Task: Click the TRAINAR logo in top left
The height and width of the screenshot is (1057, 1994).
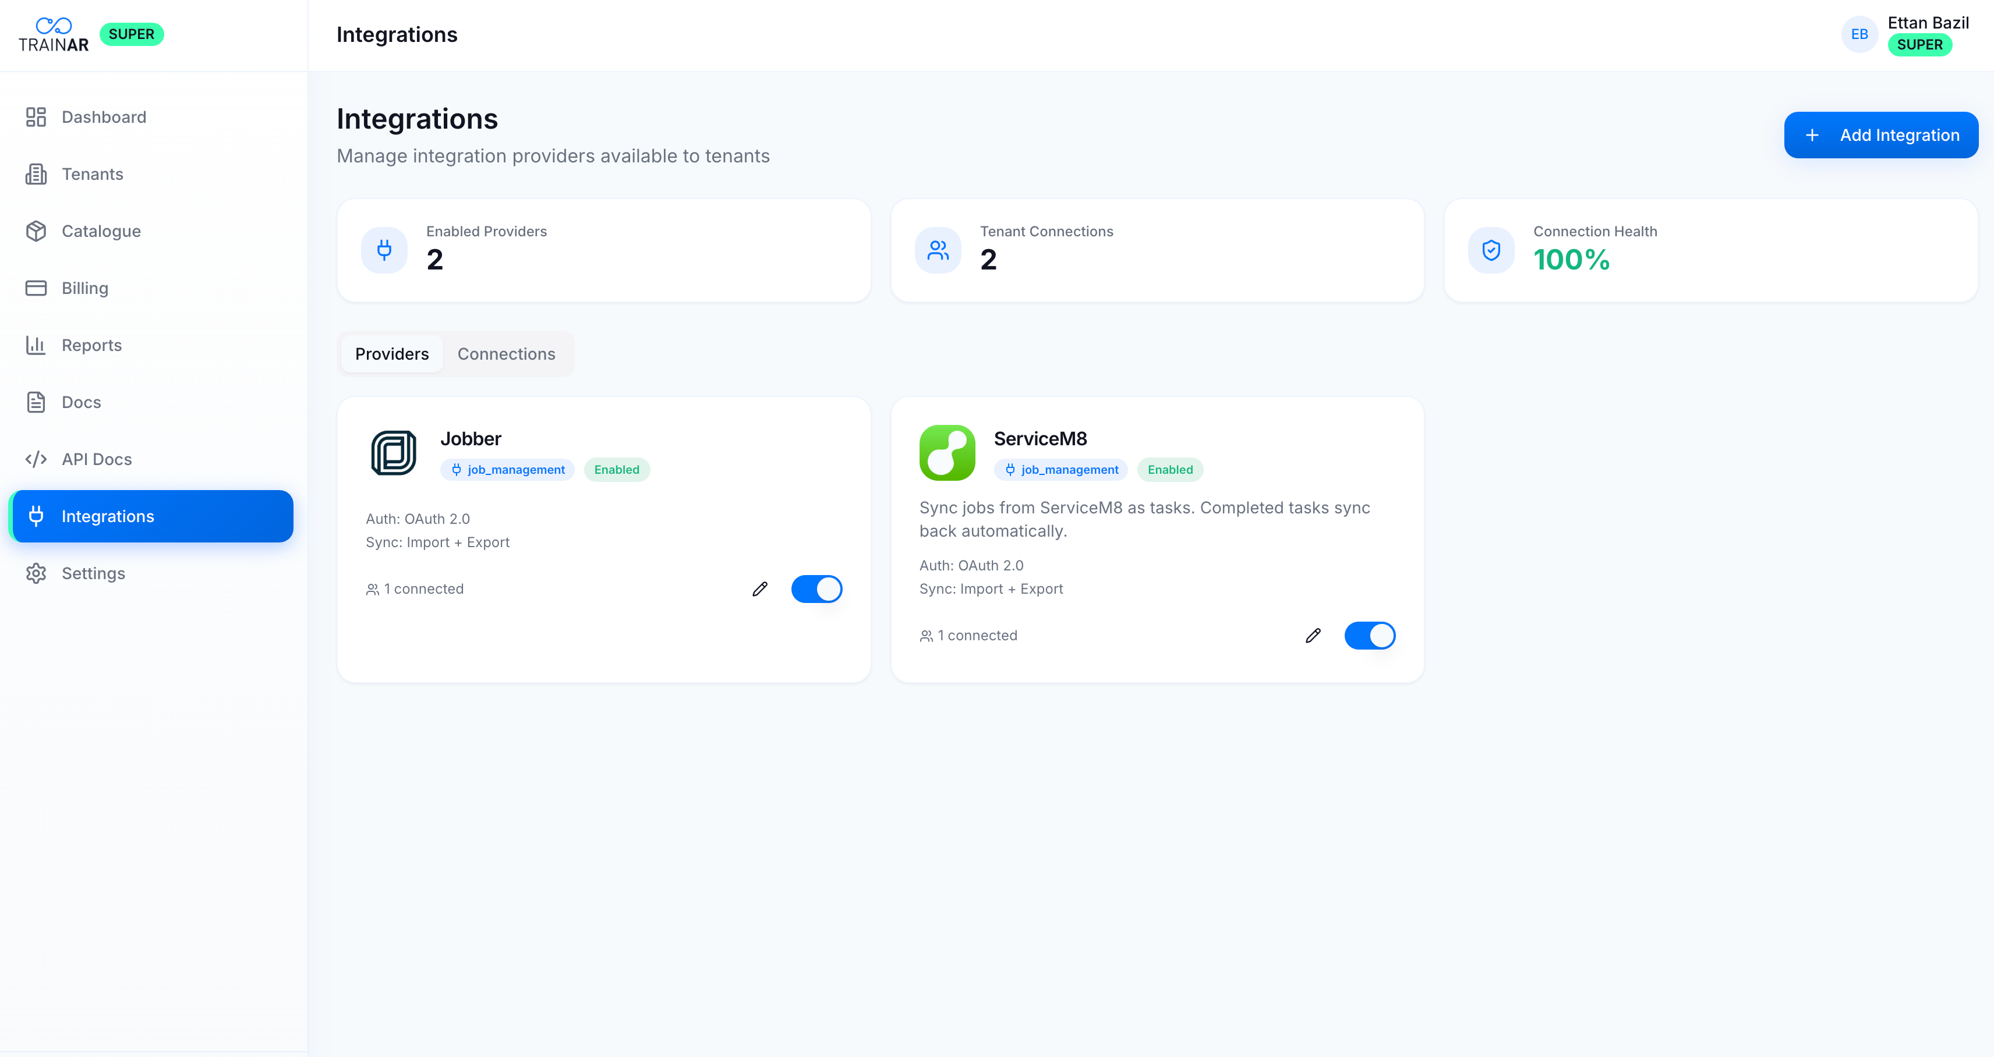Action: tap(54, 33)
